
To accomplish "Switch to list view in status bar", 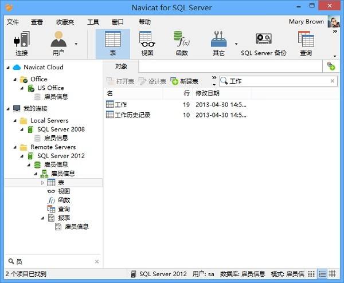I will coord(311,274).
